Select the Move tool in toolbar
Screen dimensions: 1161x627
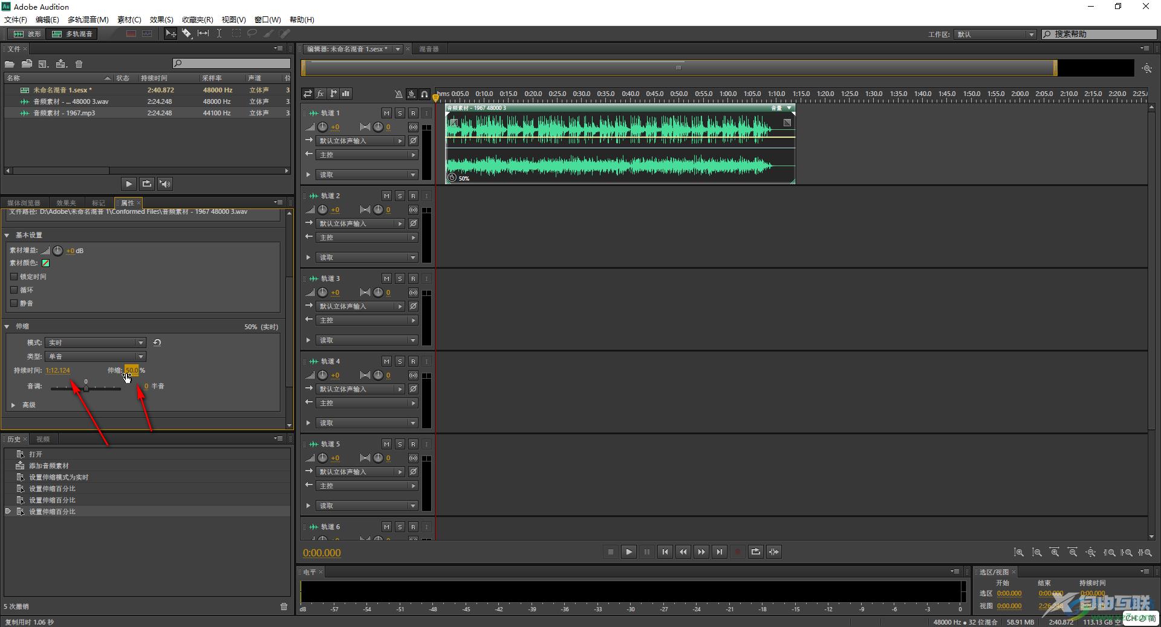point(171,34)
